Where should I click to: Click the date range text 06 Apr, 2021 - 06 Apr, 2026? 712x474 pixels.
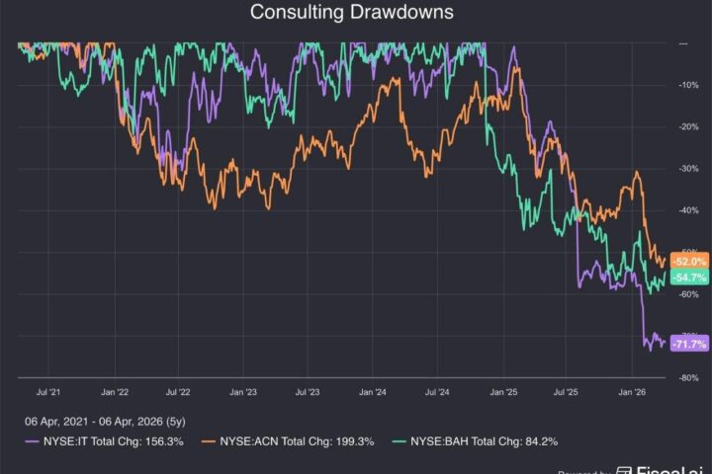pos(105,422)
